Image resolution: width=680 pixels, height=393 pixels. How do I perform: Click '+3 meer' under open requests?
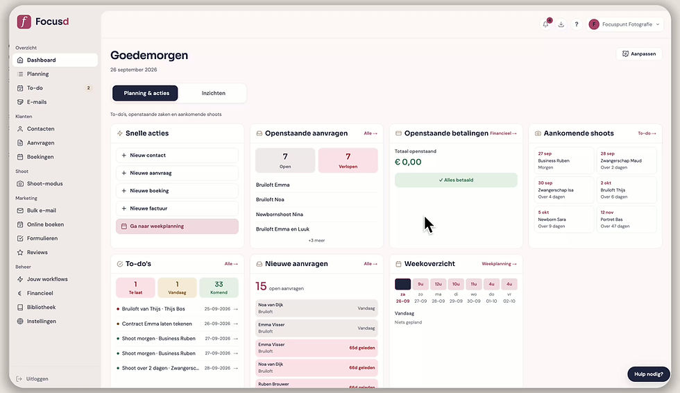(x=316, y=240)
